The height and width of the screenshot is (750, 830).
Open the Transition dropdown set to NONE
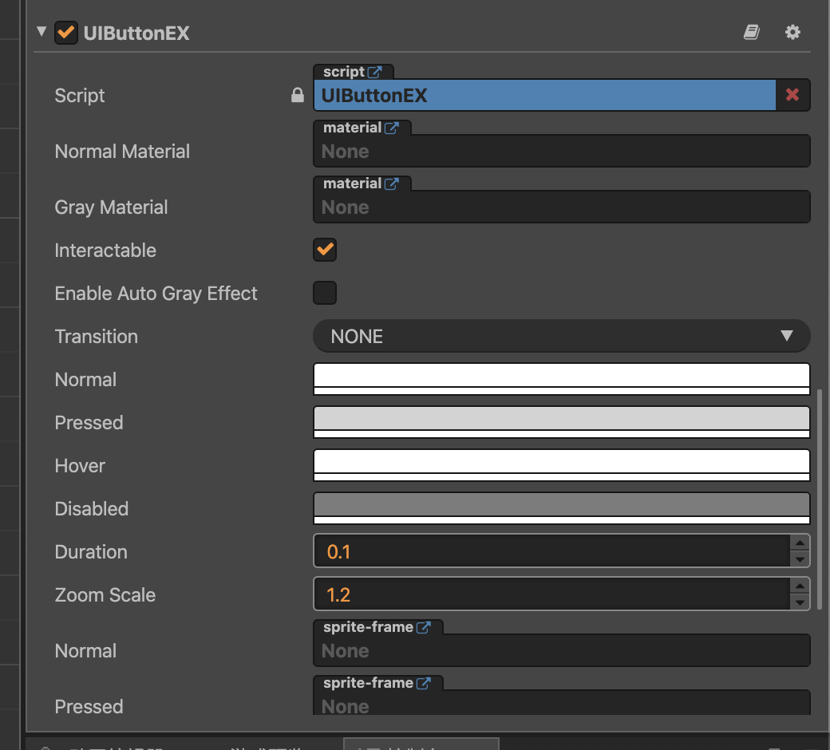coord(561,336)
